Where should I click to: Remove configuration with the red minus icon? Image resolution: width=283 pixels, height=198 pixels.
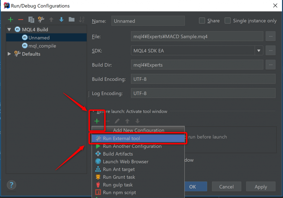click(x=21, y=20)
